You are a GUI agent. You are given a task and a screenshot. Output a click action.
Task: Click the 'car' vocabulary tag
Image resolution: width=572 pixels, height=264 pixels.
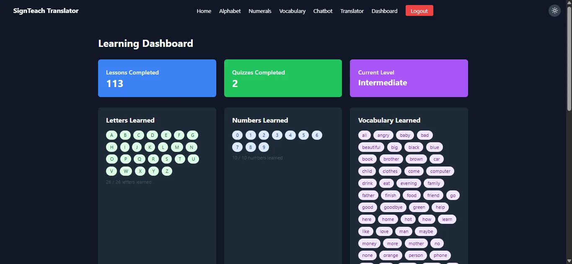437,159
